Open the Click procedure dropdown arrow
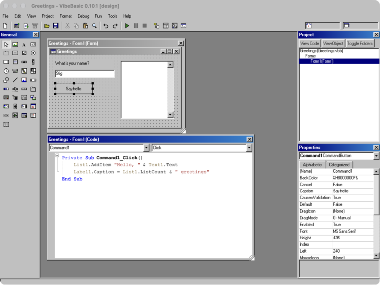Image resolution: width=380 pixels, height=285 pixels. pos(249,148)
